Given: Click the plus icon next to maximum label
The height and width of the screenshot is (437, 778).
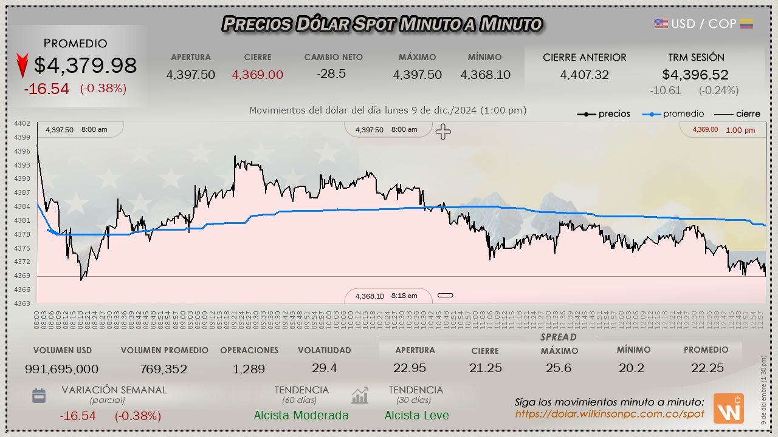Looking at the screenshot, I should click(443, 132).
